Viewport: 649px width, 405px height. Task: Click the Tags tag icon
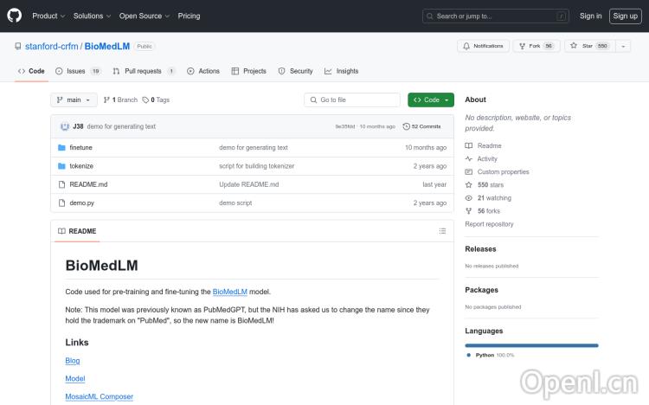(145, 100)
